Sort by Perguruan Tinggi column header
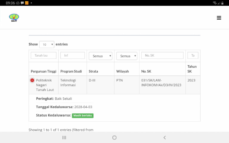The width and height of the screenshot is (229, 143). click(x=44, y=71)
